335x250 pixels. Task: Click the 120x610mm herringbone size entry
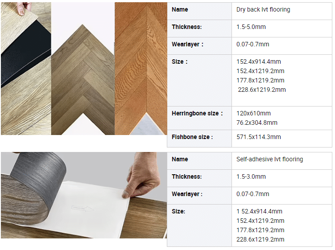[253, 113]
